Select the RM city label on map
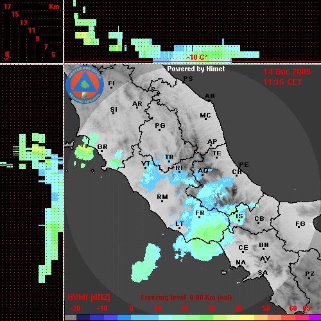This screenshot has width=321, height=321. point(162,197)
